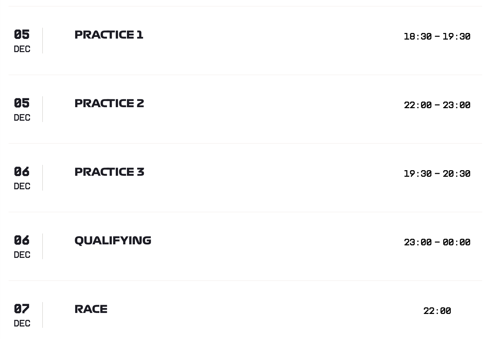The height and width of the screenshot is (339, 496).
Task: Select the 06 date beside Practice 3
Action: [22, 171]
